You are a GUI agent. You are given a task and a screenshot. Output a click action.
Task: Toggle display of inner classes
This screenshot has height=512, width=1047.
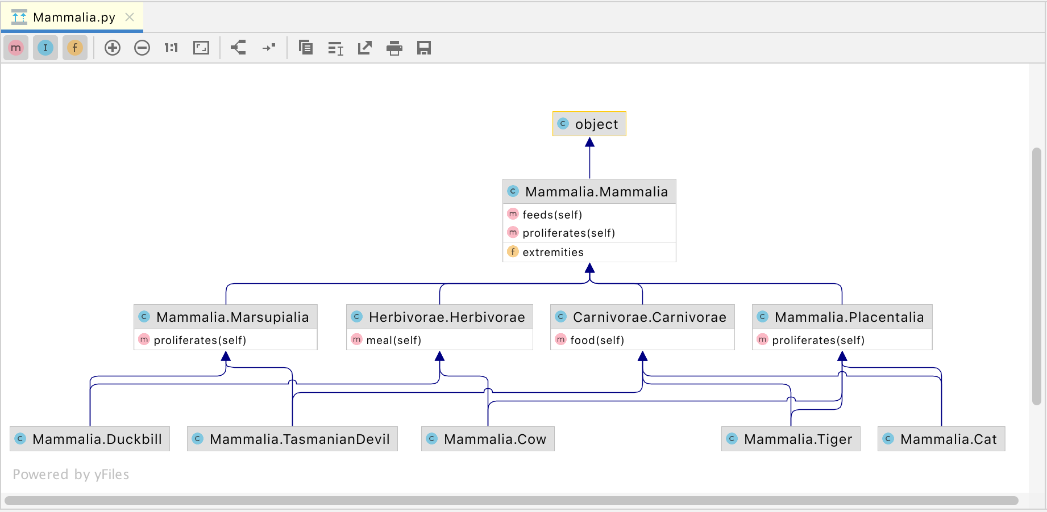click(x=45, y=48)
